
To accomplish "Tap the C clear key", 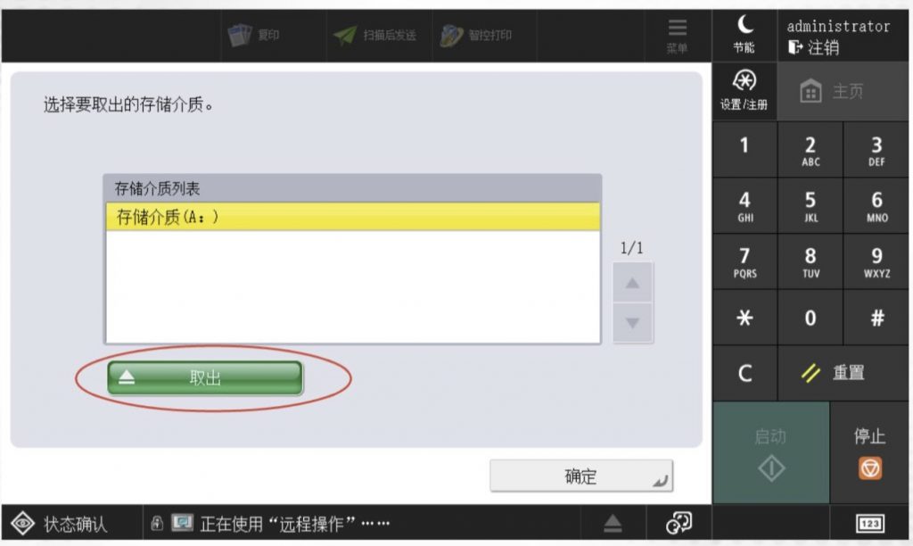I will tap(744, 373).
